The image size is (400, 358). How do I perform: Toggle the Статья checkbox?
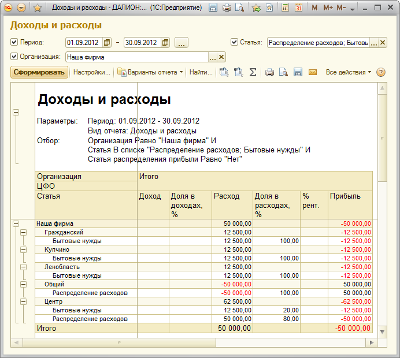234,42
